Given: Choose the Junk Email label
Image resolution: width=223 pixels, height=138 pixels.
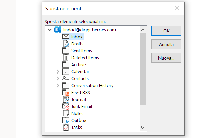Looking at the screenshot, I should (82, 106).
